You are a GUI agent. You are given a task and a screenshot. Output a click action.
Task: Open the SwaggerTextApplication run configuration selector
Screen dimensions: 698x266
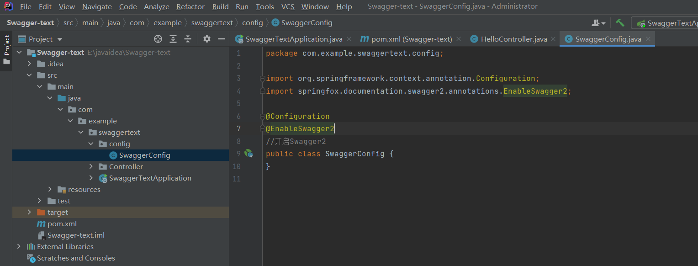point(665,23)
